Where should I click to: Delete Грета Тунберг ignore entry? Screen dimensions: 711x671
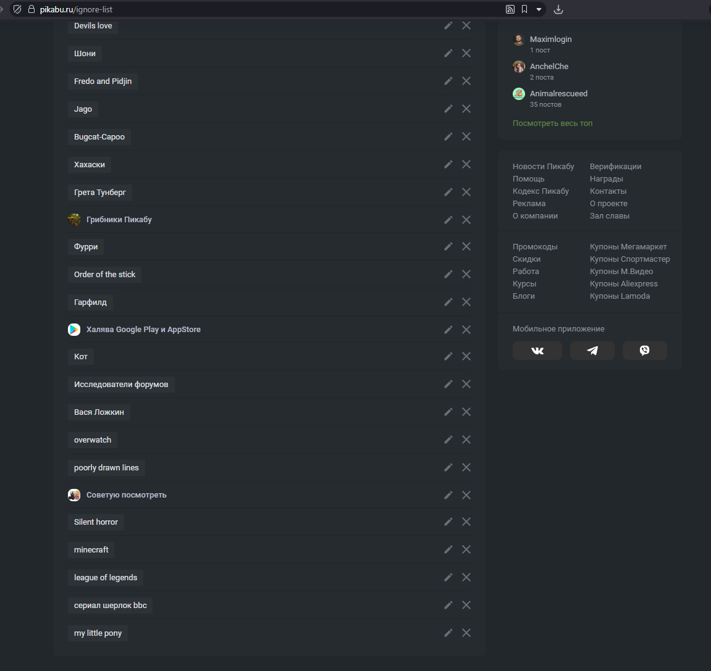point(466,192)
